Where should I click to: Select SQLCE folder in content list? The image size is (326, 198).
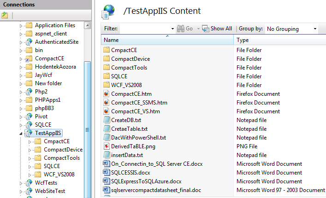click(x=119, y=76)
